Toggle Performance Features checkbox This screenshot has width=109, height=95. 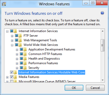[x=21, y=63]
